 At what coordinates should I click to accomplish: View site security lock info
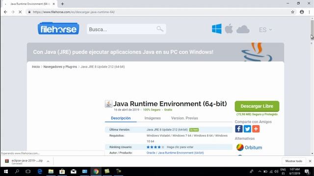click(29, 12)
